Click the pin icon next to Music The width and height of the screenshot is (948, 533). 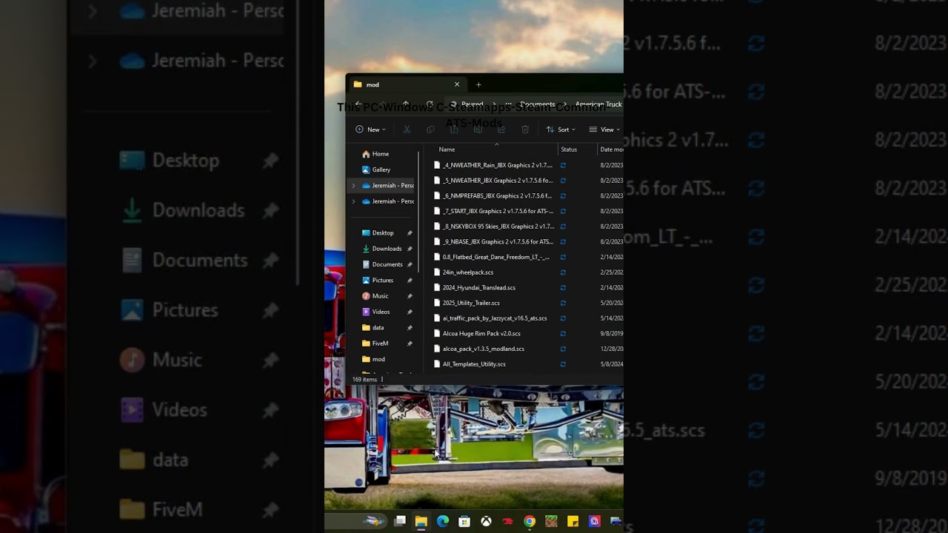pyautogui.click(x=410, y=296)
